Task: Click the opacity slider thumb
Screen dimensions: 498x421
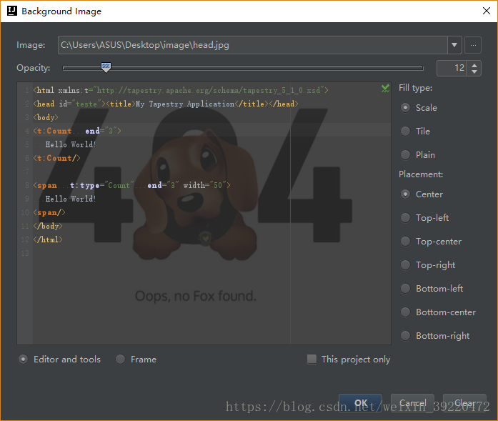Action: coord(106,67)
